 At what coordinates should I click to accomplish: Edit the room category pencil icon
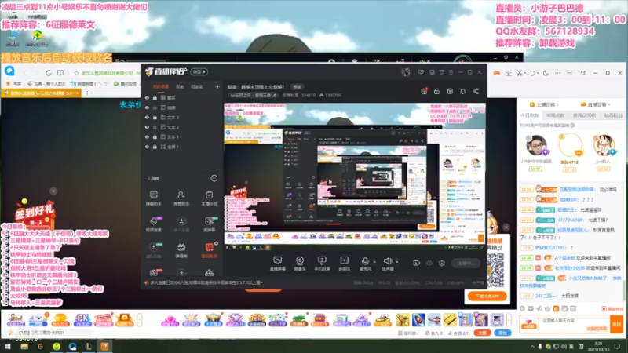tap(275, 95)
